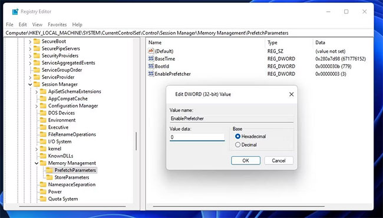Expand the kernel tree node
This screenshot has height=218, width=383.
37,149
